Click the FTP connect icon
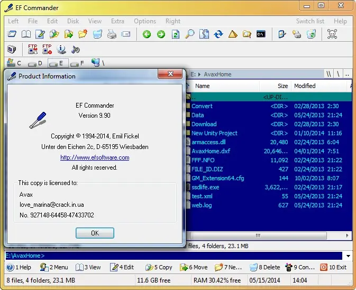This screenshot has width=356, height=290. tap(33, 49)
